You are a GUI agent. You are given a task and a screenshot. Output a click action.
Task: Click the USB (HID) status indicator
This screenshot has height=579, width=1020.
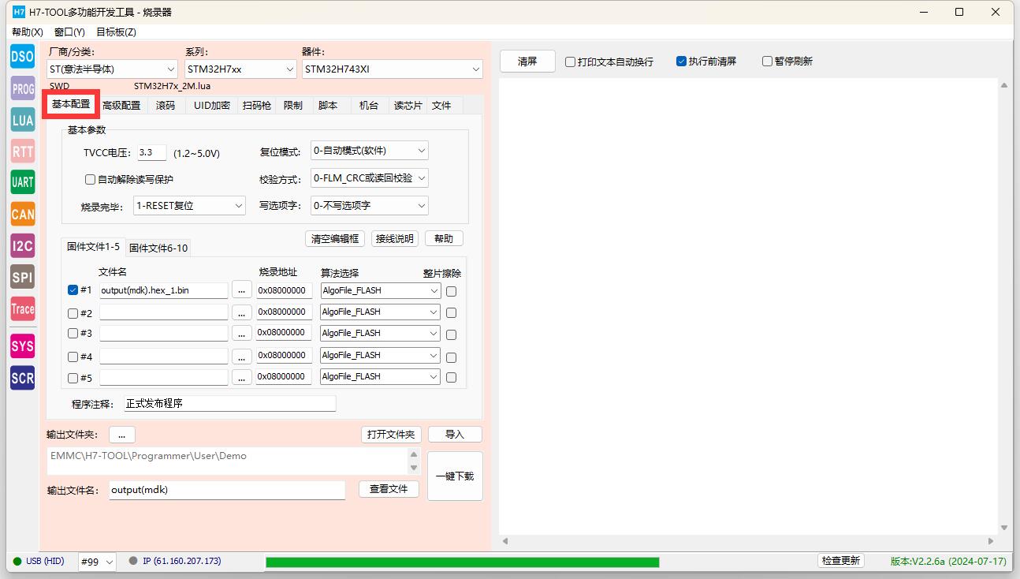tap(39, 562)
